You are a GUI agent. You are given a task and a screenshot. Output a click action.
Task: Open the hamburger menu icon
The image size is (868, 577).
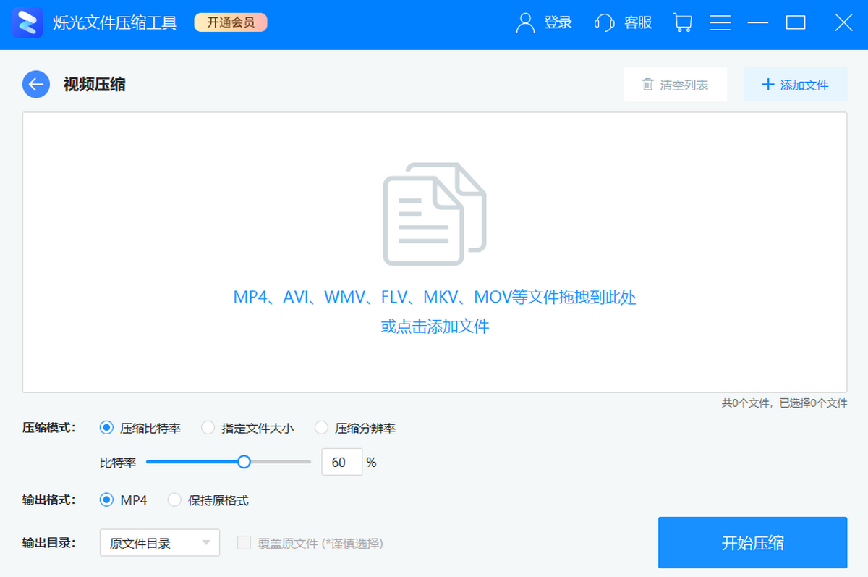click(x=720, y=22)
